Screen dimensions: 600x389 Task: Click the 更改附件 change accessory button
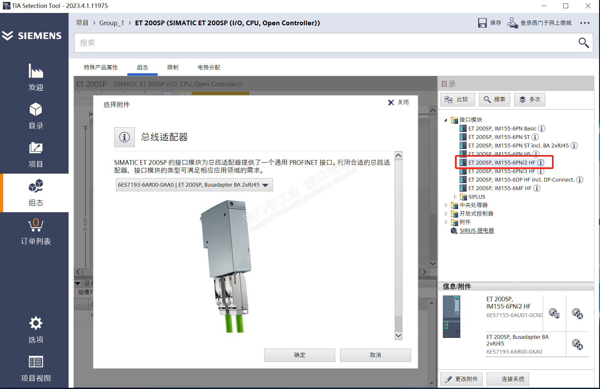pos(461,379)
